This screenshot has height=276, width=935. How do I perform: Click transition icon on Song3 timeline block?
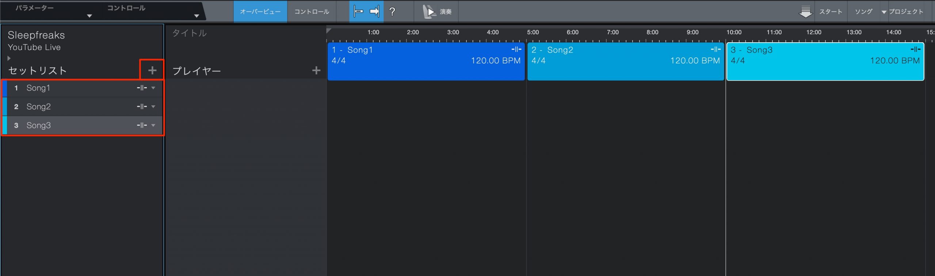click(x=916, y=49)
